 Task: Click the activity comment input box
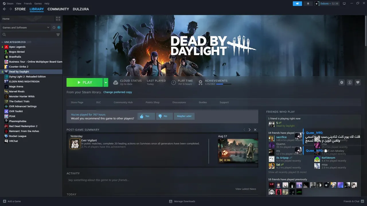(x=162, y=180)
